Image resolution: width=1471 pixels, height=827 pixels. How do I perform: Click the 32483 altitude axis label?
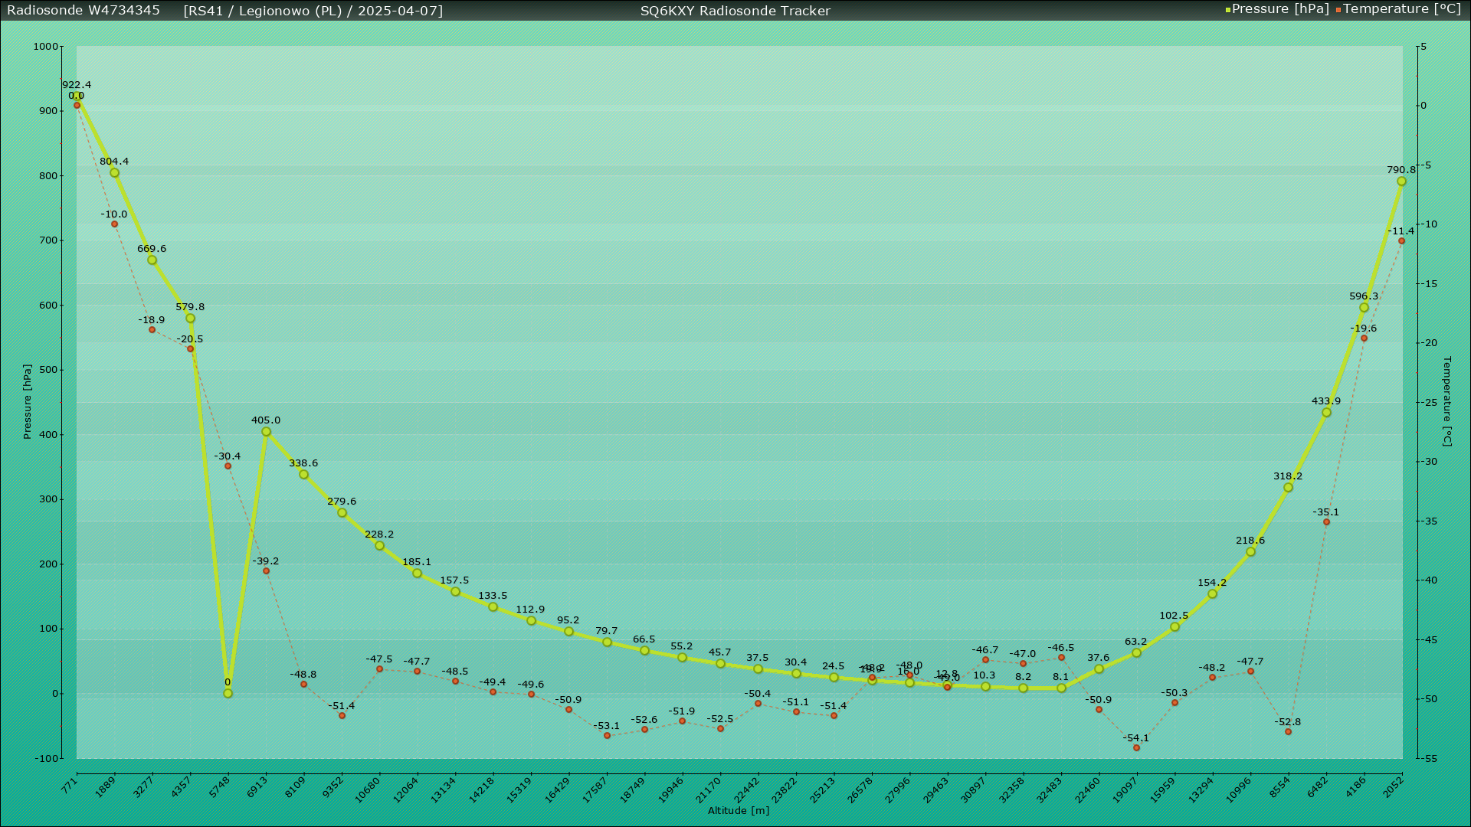tap(1050, 789)
